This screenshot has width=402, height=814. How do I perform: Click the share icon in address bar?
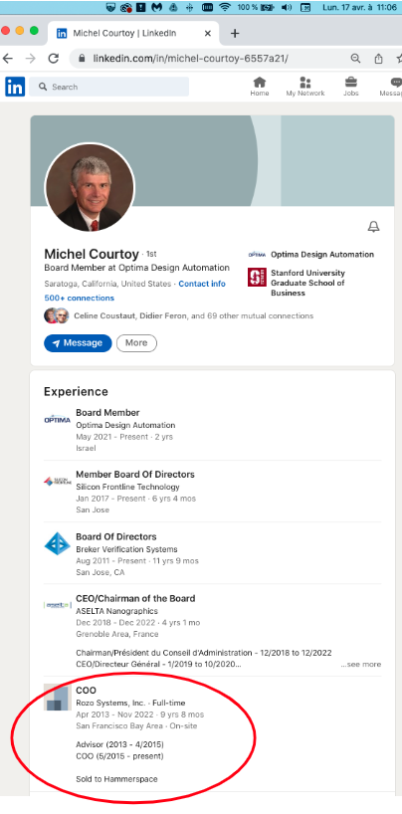379,58
